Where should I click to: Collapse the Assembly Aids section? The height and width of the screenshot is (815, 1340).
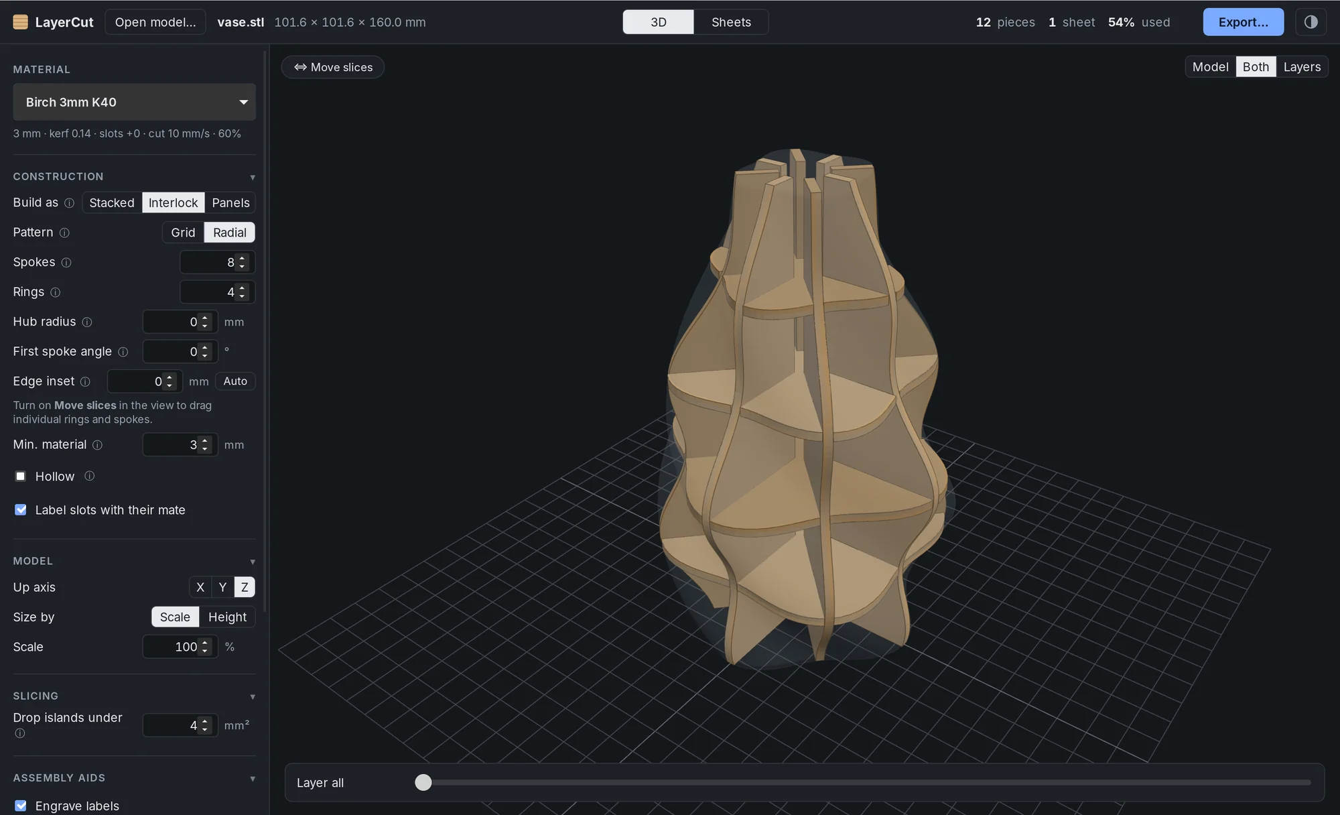pyautogui.click(x=253, y=778)
